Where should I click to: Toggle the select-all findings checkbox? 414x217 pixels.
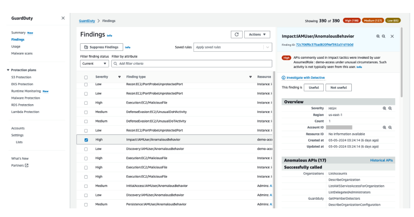click(86, 77)
